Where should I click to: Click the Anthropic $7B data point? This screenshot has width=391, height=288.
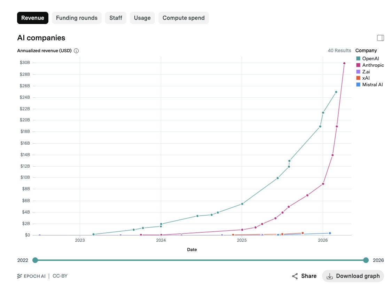(x=307, y=195)
